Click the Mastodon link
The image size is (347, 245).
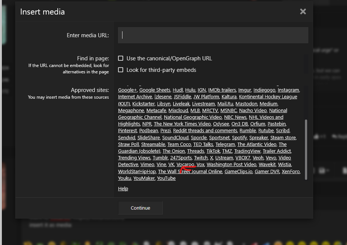246,104
